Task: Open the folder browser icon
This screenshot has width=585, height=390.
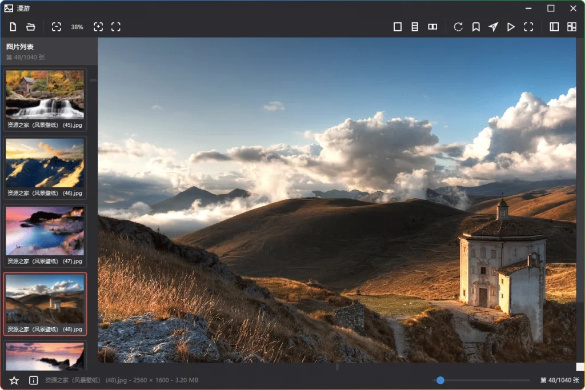Action: point(31,26)
